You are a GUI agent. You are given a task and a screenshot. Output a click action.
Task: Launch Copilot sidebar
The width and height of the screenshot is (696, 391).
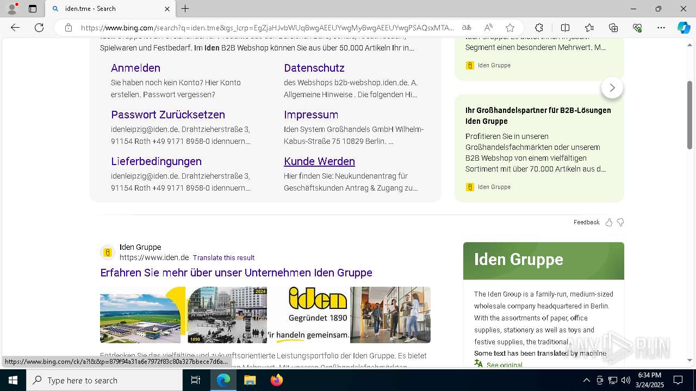(x=683, y=28)
